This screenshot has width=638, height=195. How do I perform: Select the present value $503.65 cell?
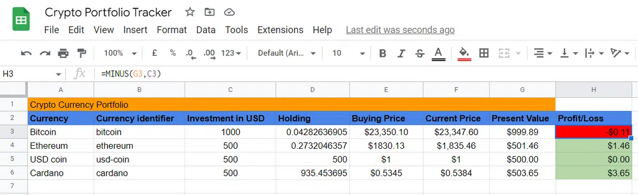522,173
